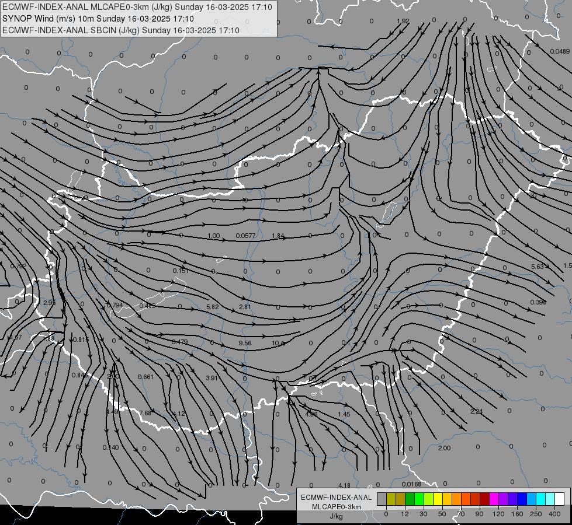
Task: Click the 0.151 value on the map
Action: click(181, 271)
